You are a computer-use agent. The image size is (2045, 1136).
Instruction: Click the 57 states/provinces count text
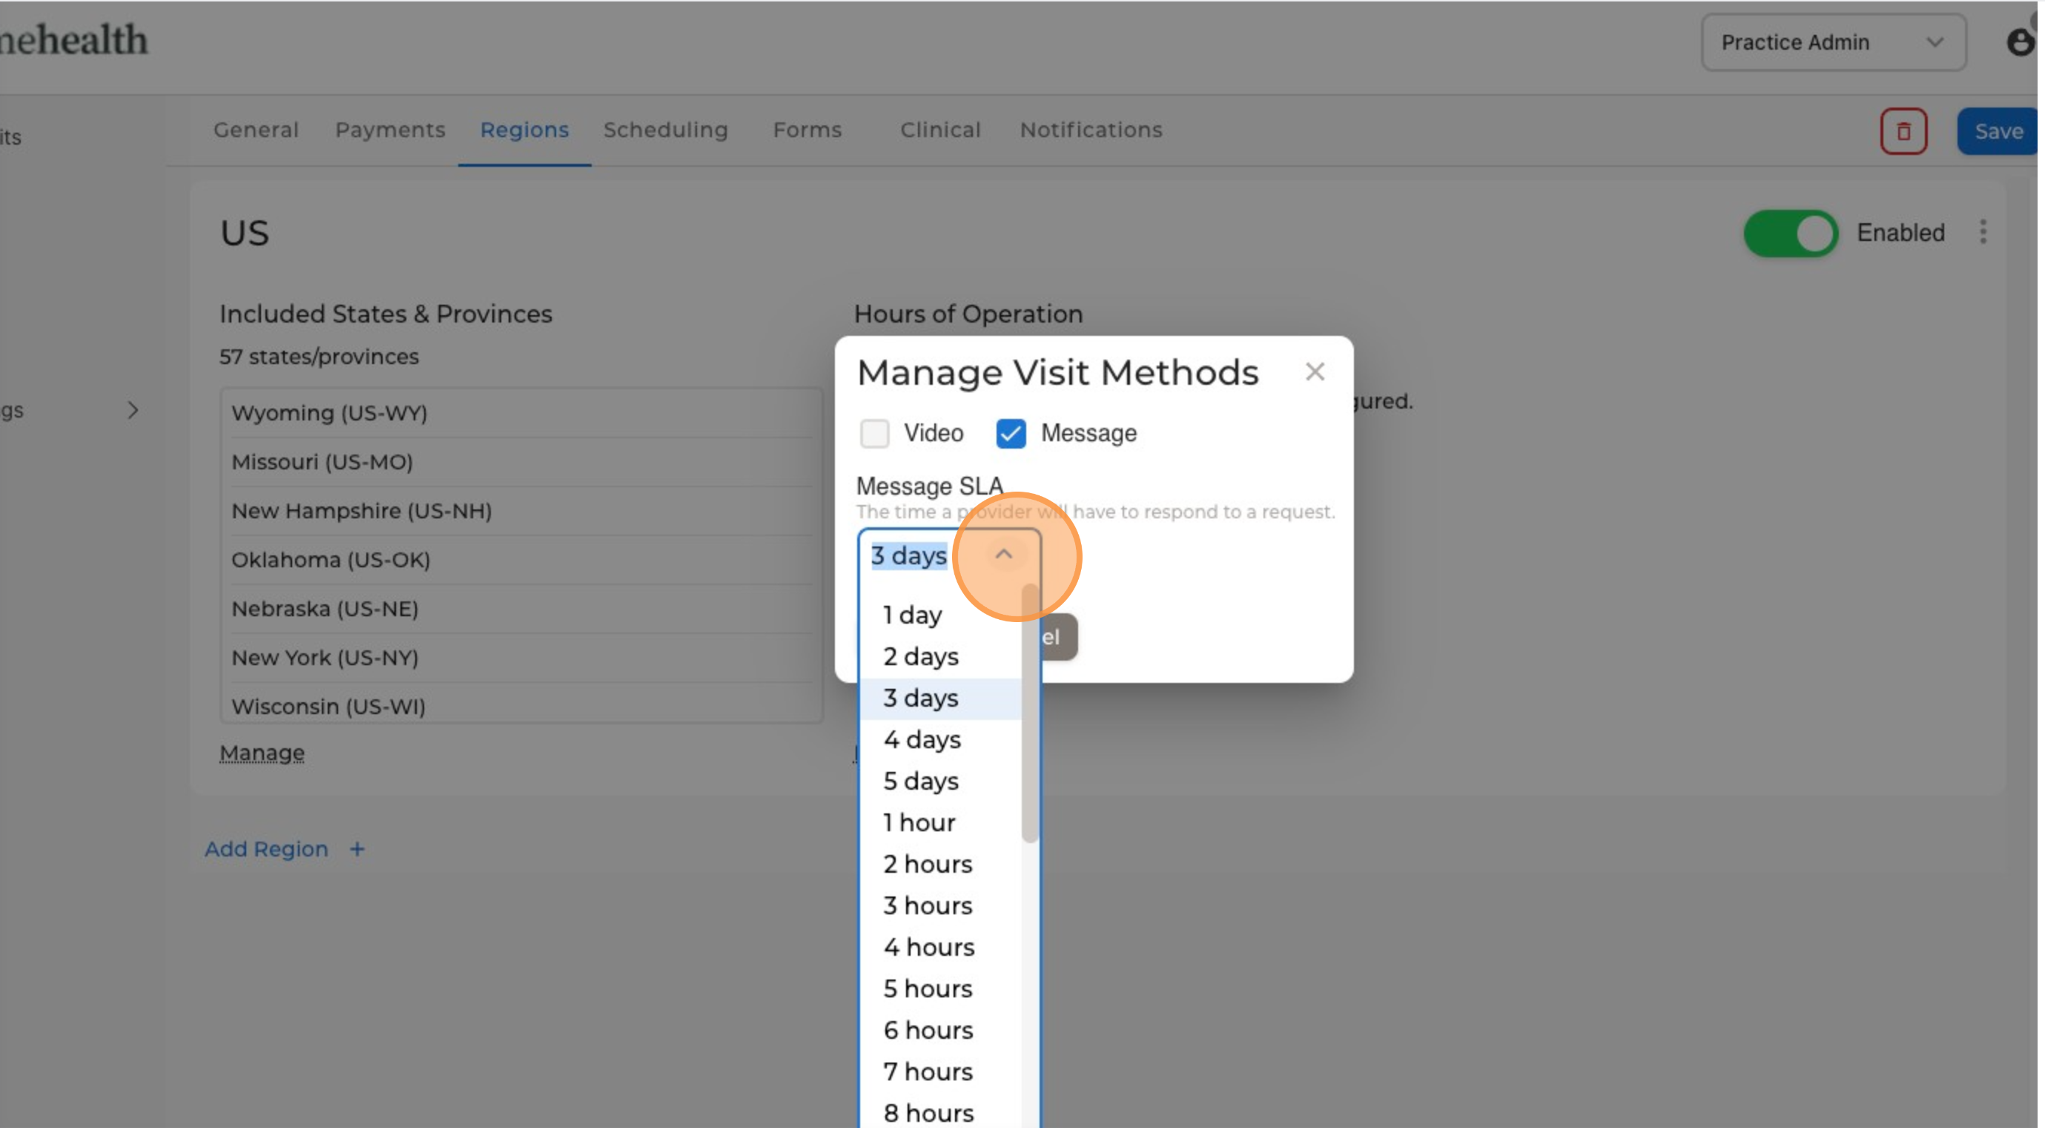pos(320,357)
